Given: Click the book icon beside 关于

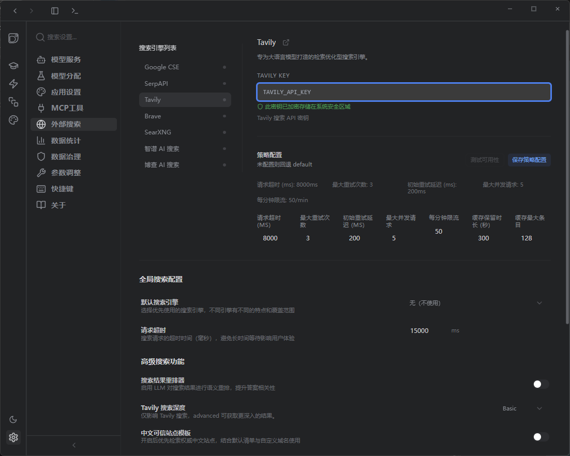Looking at the screenshot, I should [41, 205].
